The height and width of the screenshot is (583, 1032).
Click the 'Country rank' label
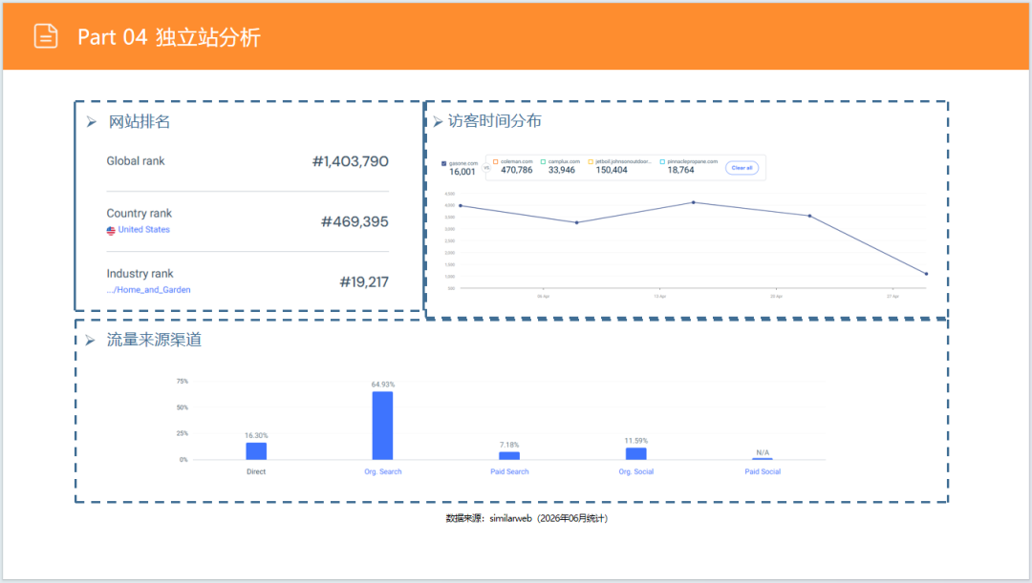pyautogui.click(x=139, y=213)
